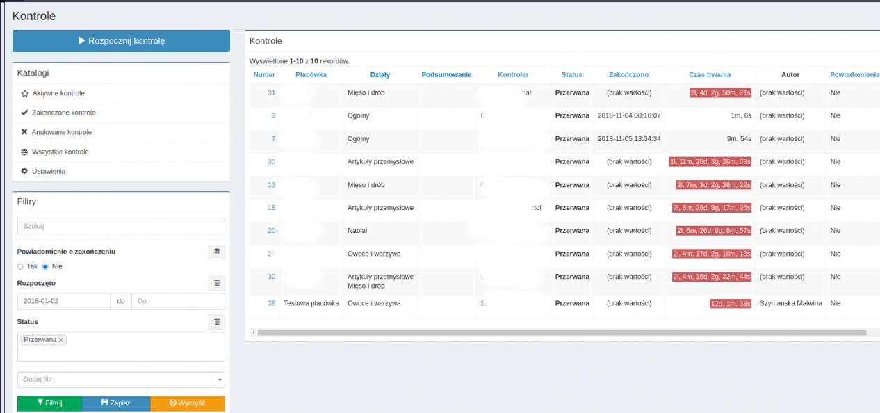
Task: Delete the Powiadomienie o zakończeniu filter with trash icon
Action: point(216,252)
